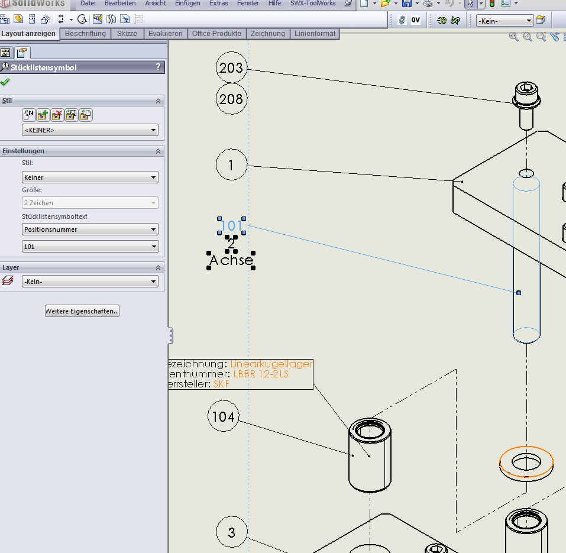Collapse the Layer section
This screenshot has height=553, width=566.
tap(158, 268)
